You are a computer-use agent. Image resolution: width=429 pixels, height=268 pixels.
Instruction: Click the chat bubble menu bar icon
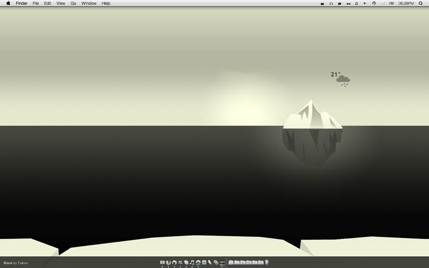tap(339, 3)
